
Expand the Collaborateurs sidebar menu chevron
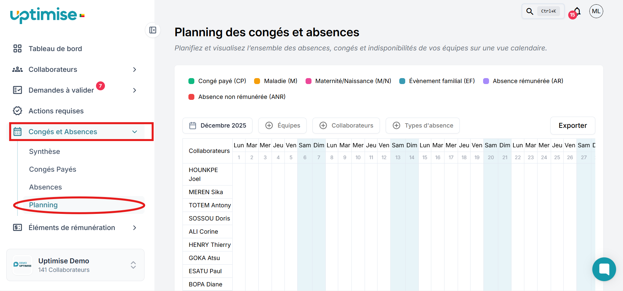point(134,70)
